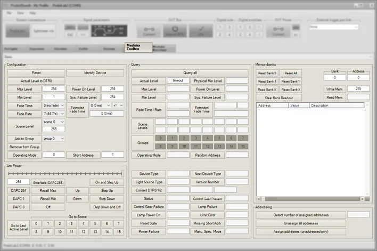Click Read Mem.

(x=334, y=98)
